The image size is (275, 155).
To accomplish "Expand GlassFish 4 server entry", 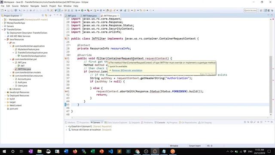I will [66, 126].
